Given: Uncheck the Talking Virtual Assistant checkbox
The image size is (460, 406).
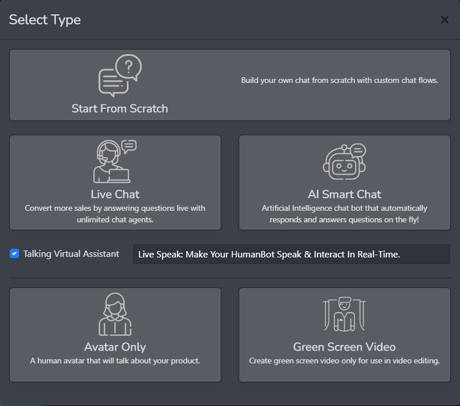Looking at the screenshot, I should point(14,253).
